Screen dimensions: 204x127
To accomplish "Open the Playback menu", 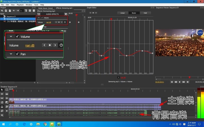I will tap(20, 5).
